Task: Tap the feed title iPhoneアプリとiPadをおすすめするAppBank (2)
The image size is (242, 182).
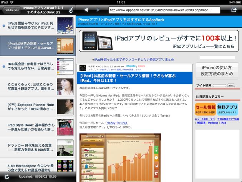Action: click(43, 10)
